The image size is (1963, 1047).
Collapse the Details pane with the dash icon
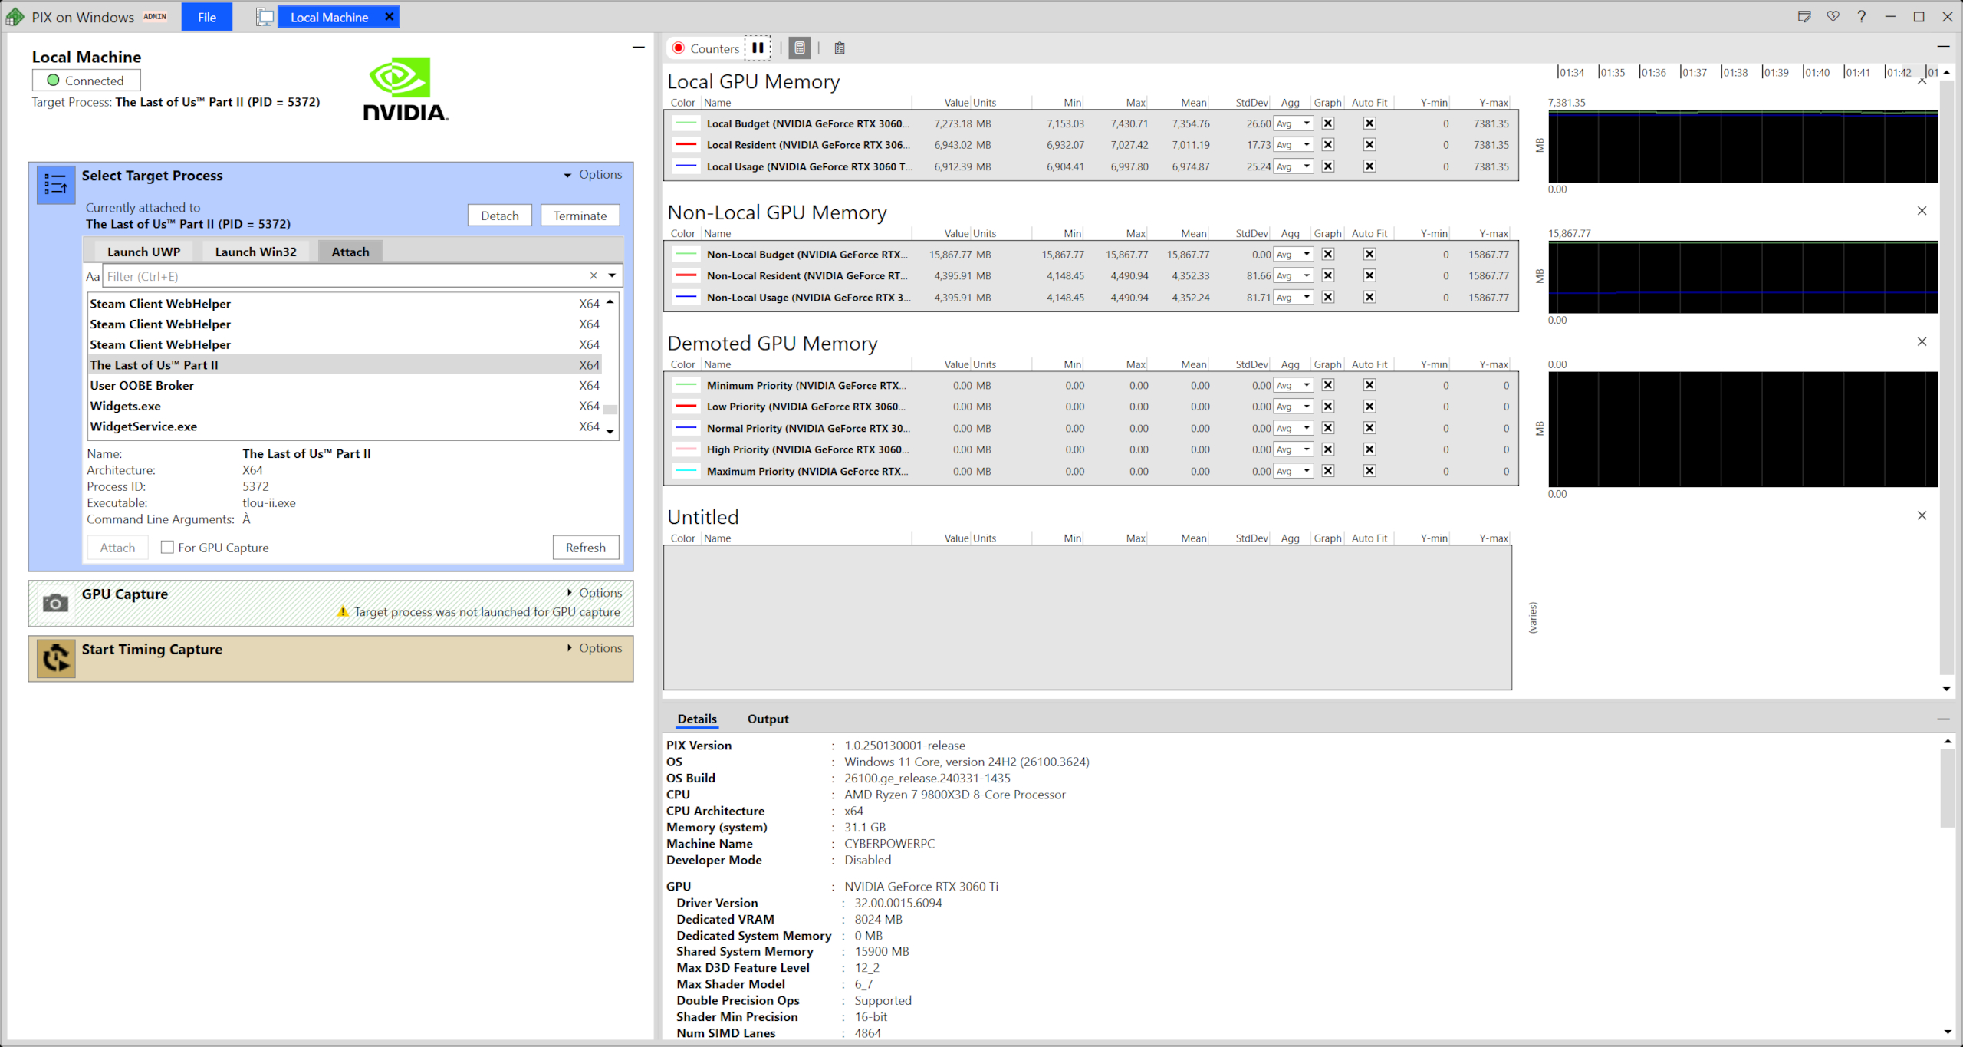tap(1943, 719)
